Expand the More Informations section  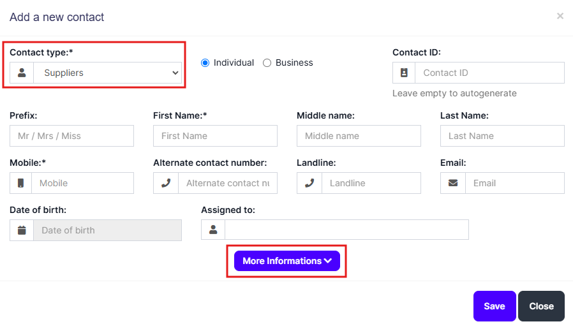[x=286, y=261]
